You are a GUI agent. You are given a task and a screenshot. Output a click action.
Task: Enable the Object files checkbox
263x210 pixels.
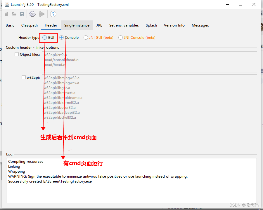tap(17, 54)
